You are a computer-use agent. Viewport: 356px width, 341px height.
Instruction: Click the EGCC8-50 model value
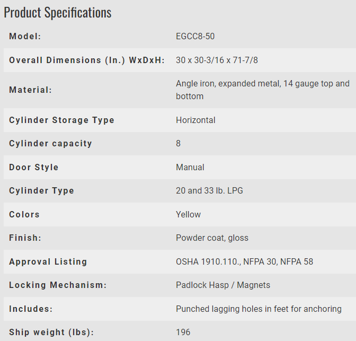(195, 37)
